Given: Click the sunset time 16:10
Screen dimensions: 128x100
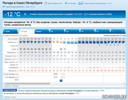Looking at the screenshot, I should 63,74.
